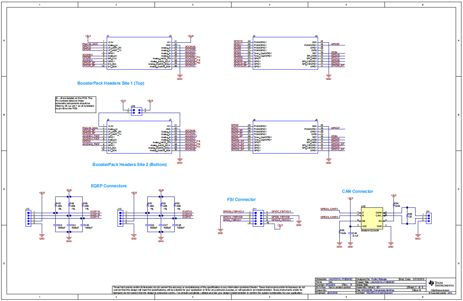This screenshot has width=463, height=301.
Task: Click the MCU025B_Connectors.SchDoc file name
Action: click(379, 290)
